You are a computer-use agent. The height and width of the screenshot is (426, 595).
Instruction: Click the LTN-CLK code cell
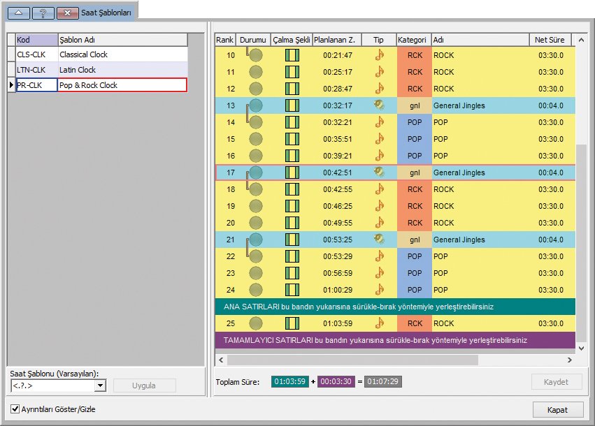[x=37, y=70]
